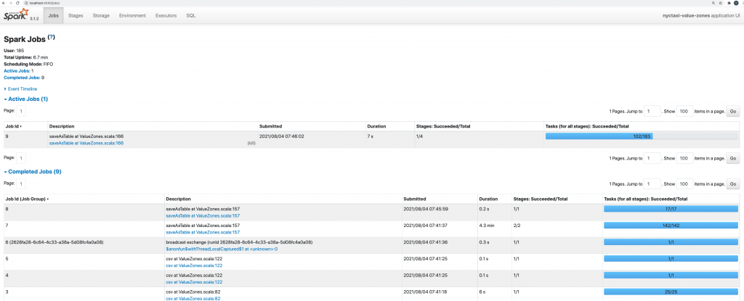Open the (?) help link beside Spark Jobs

coord(52,37)
